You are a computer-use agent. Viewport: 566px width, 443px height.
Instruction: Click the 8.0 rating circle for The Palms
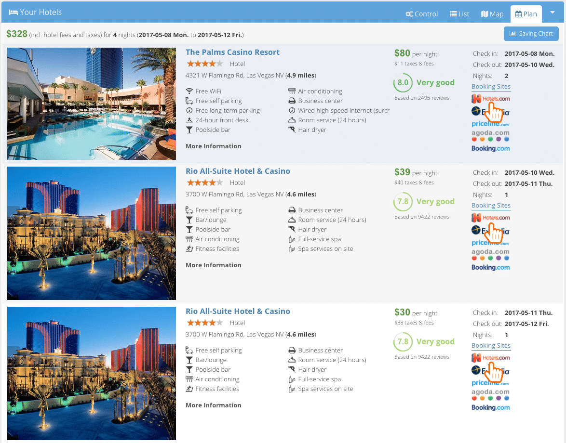pyautogui.click(x=403, y=83)
